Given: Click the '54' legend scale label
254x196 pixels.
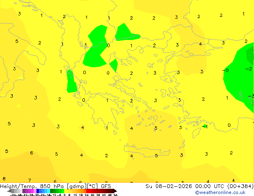Looking at the screenshot, I should [x=115, y=195].
